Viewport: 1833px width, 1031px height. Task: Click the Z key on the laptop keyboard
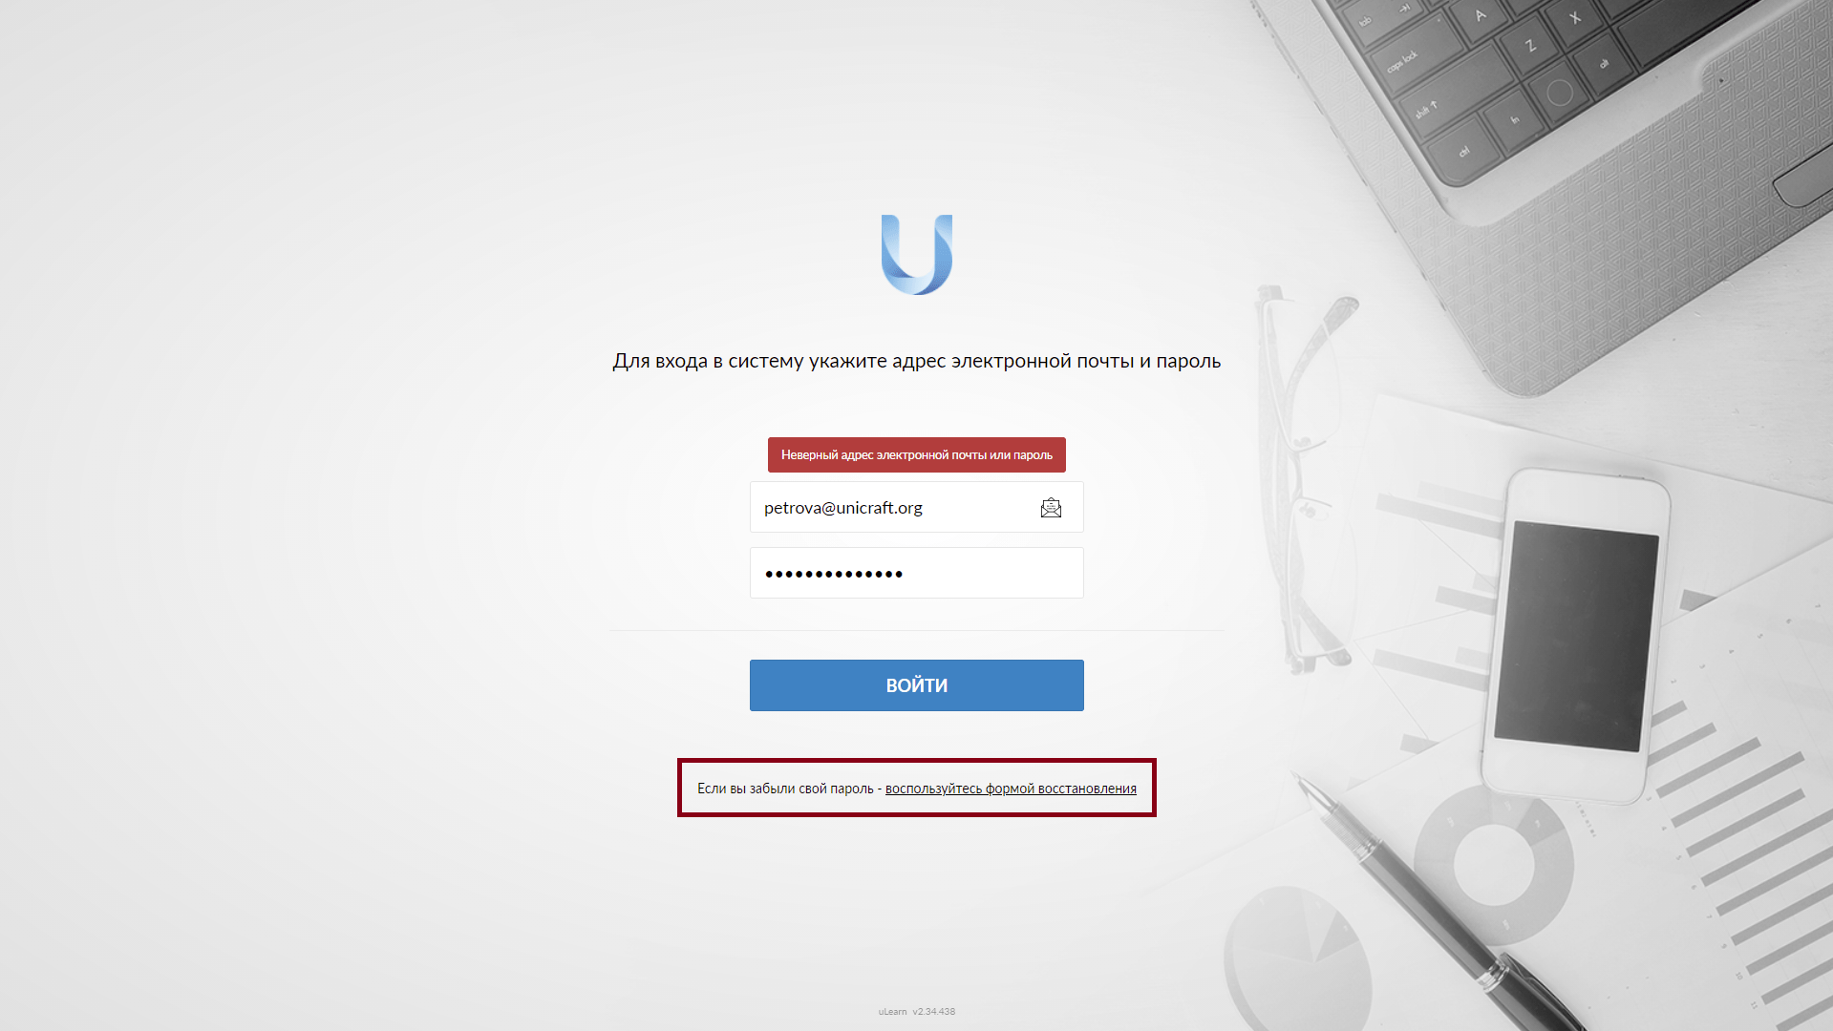pos(1529,45)
